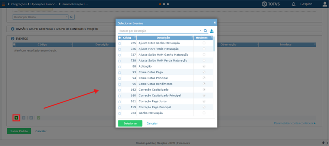Open the user profile avatar
The image size is (329, 146).
tap(325, 4)
